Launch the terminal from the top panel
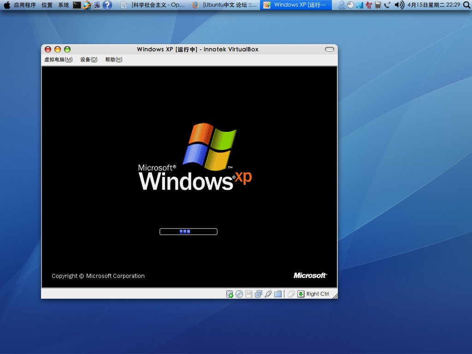Screen dimensions: 472x354 [77, 5]
